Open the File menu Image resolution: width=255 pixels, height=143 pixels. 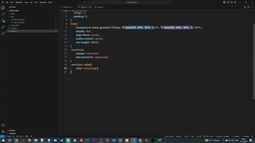[x=7, y=2]
